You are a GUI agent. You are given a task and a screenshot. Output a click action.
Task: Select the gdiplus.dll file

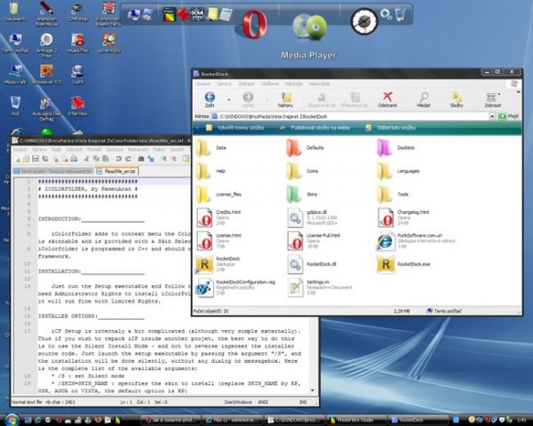pos(313,217)
